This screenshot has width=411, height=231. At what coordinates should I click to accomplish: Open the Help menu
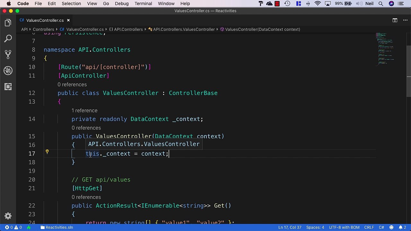(185, 4)
